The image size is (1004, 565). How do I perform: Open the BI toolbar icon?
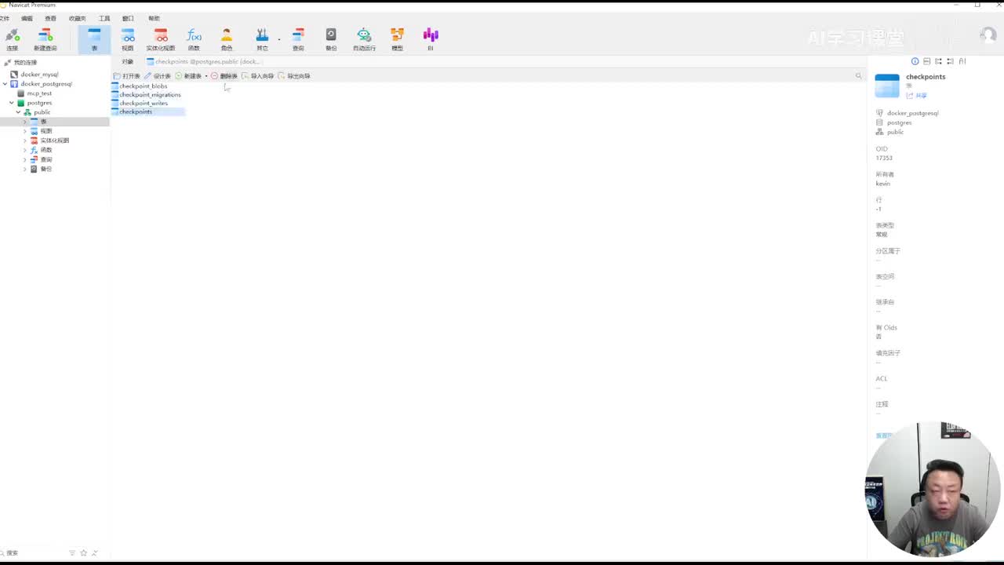[431, 39]
